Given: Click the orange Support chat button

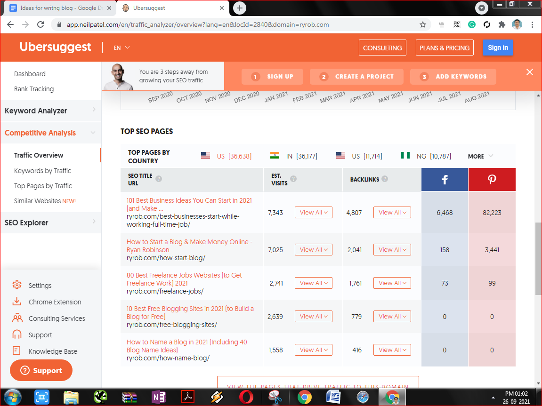Looking at the screenshot, I should pyautogui.click(x=41, y=370).
